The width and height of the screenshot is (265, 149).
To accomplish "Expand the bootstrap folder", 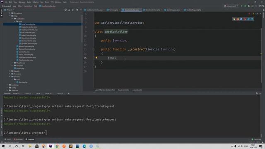I will pyautogui.click(x=7, y=85).
